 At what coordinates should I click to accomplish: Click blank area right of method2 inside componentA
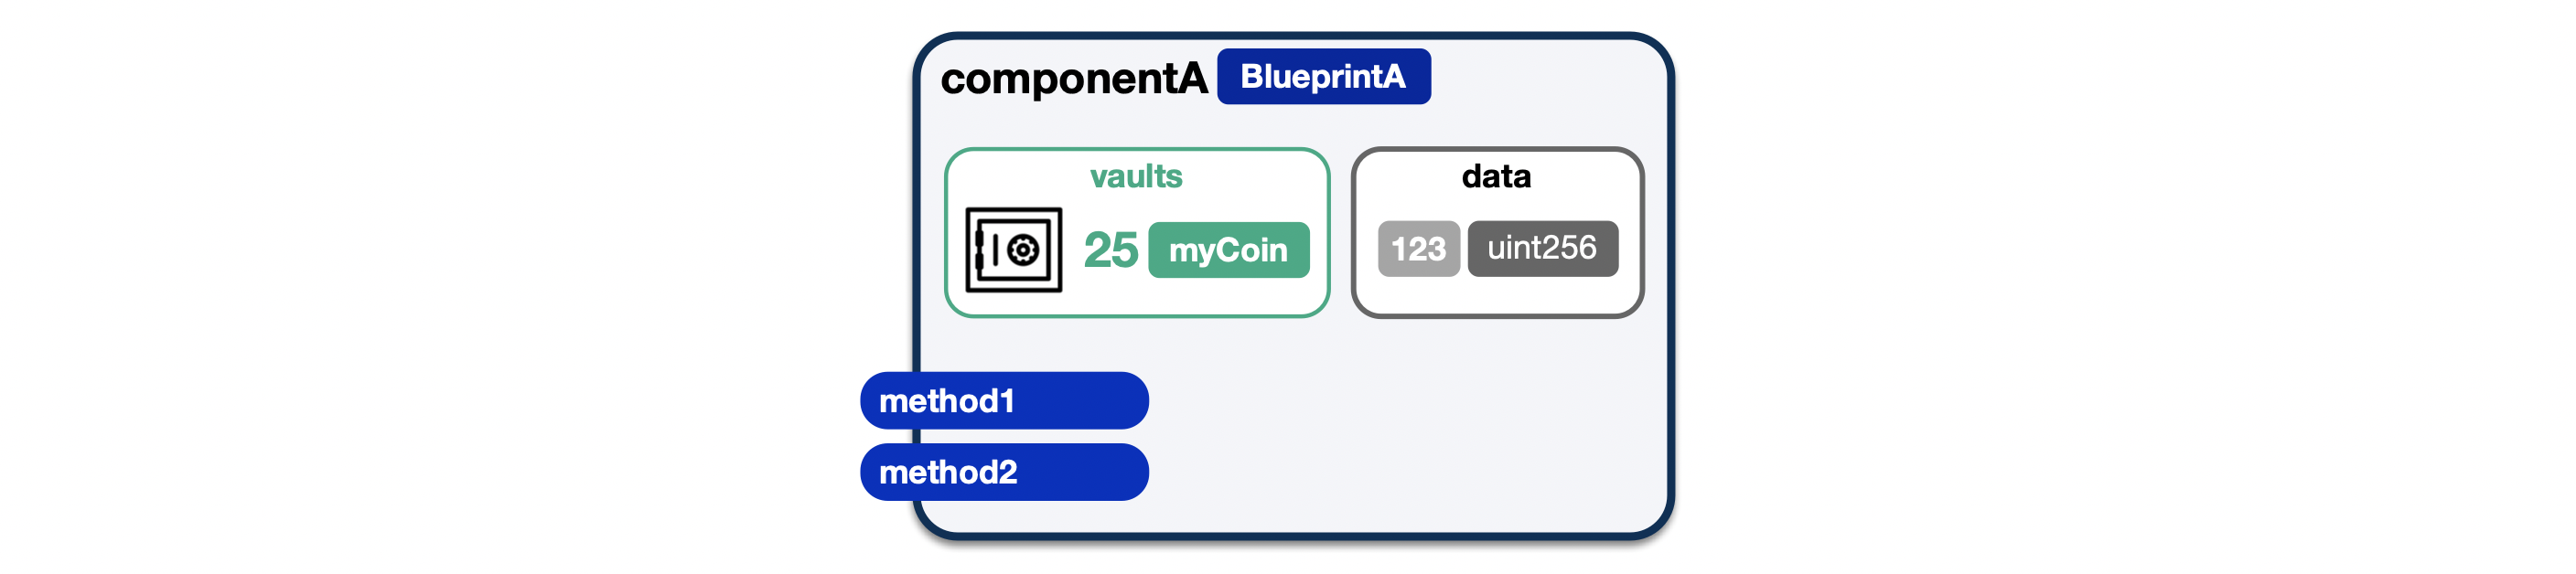click(x=1400, y=471)
